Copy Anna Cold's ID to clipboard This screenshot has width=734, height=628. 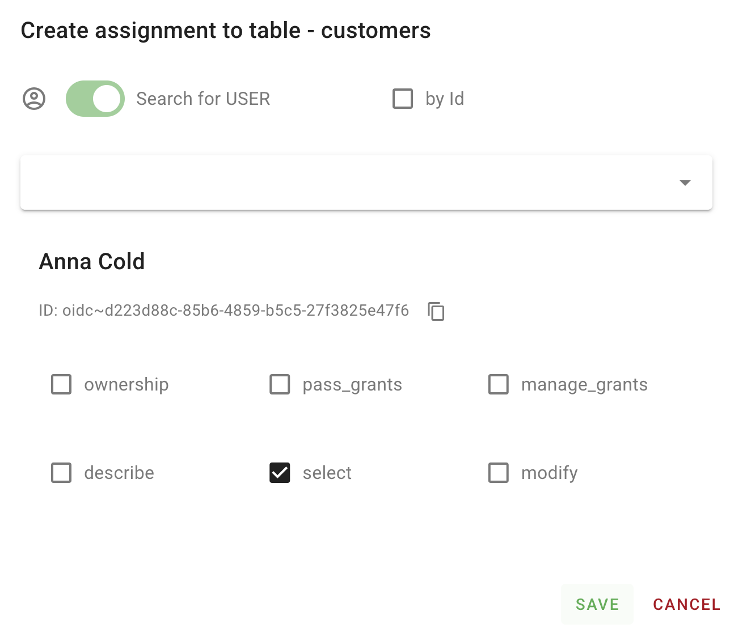tap(436, 311)
